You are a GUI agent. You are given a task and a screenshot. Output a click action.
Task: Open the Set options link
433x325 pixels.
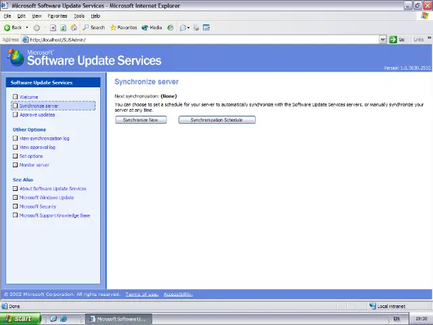pos(31,156)
